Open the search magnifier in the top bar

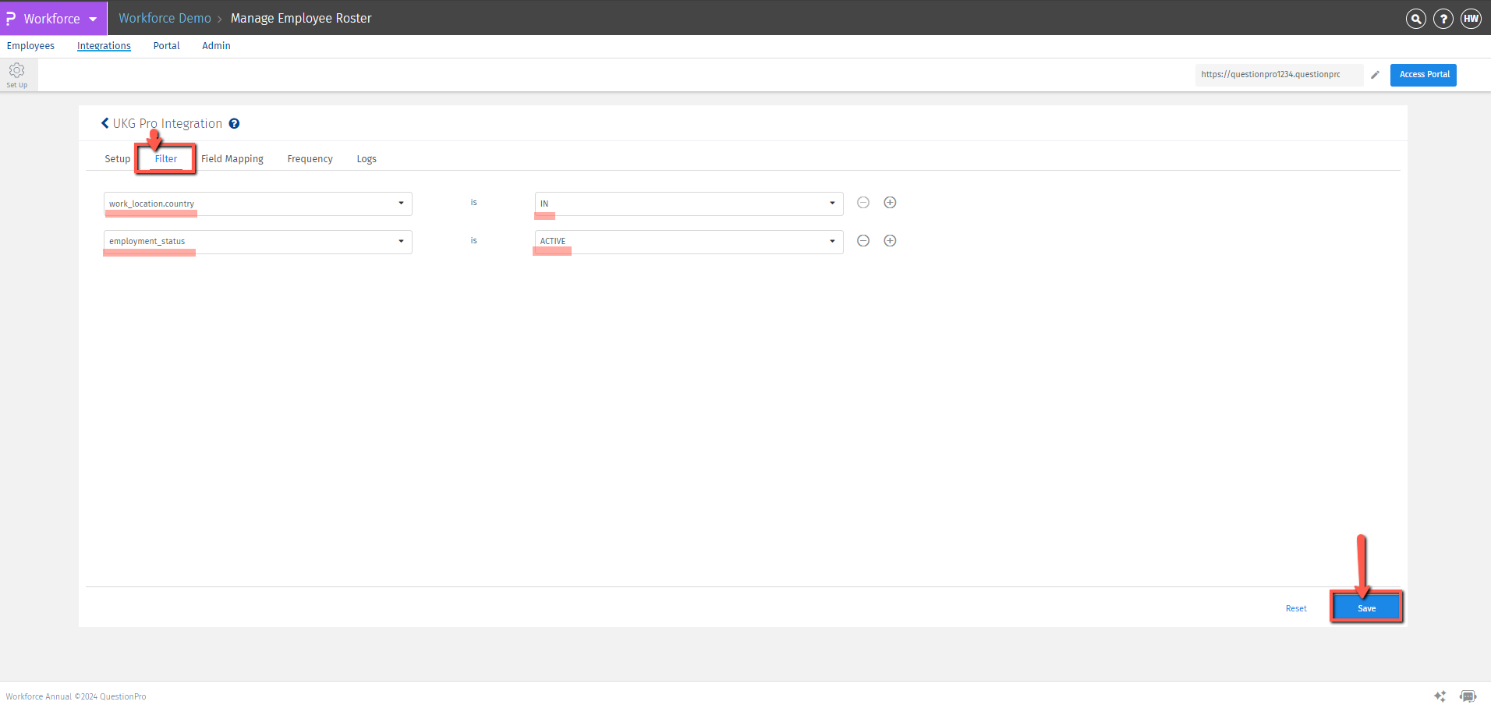click(1416, 18)
